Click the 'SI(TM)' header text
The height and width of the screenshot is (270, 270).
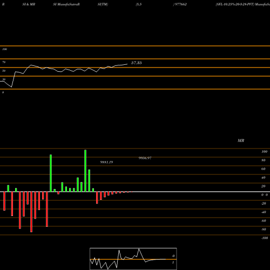103,4
